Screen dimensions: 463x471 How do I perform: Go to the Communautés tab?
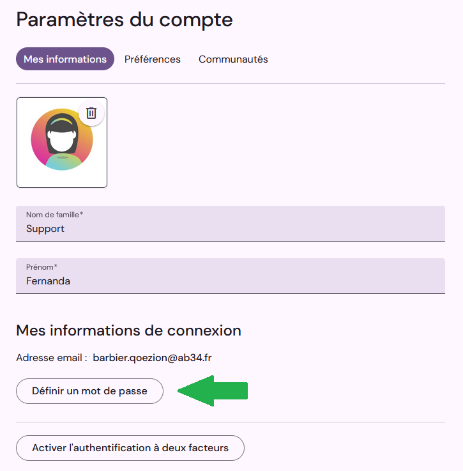point(233,59)
